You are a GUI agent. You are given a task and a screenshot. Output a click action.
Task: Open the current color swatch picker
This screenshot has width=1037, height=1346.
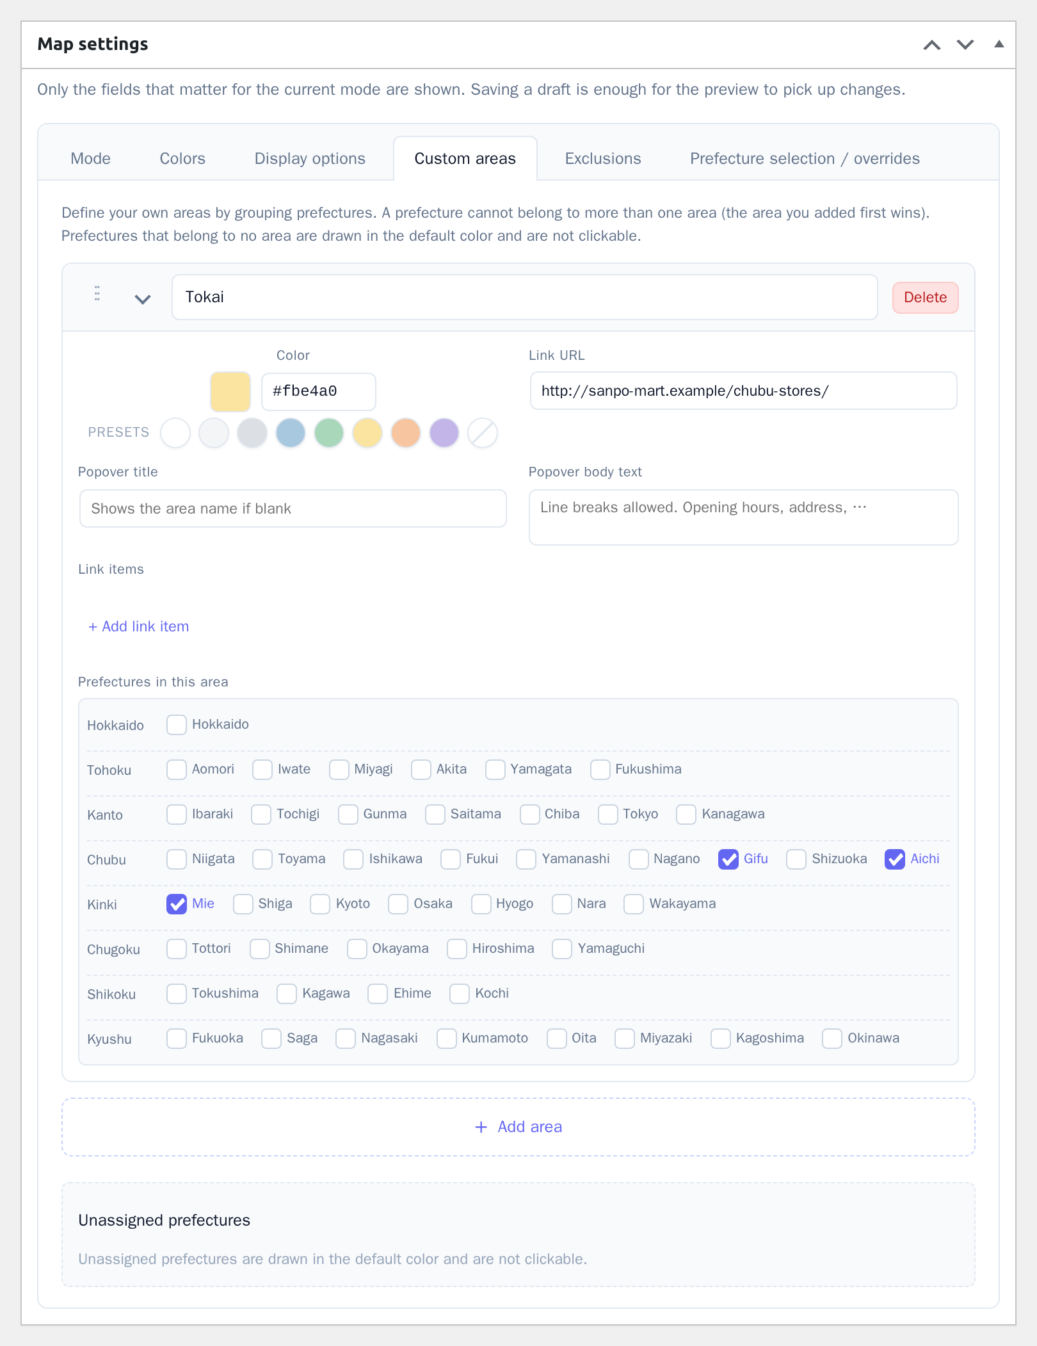point(230,391)
